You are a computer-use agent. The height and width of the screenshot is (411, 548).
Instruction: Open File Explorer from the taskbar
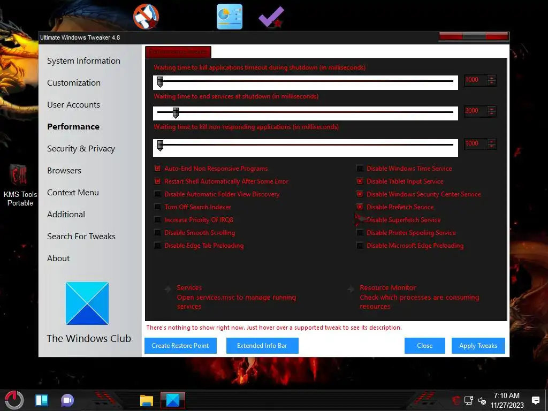(x=147, y=400)
